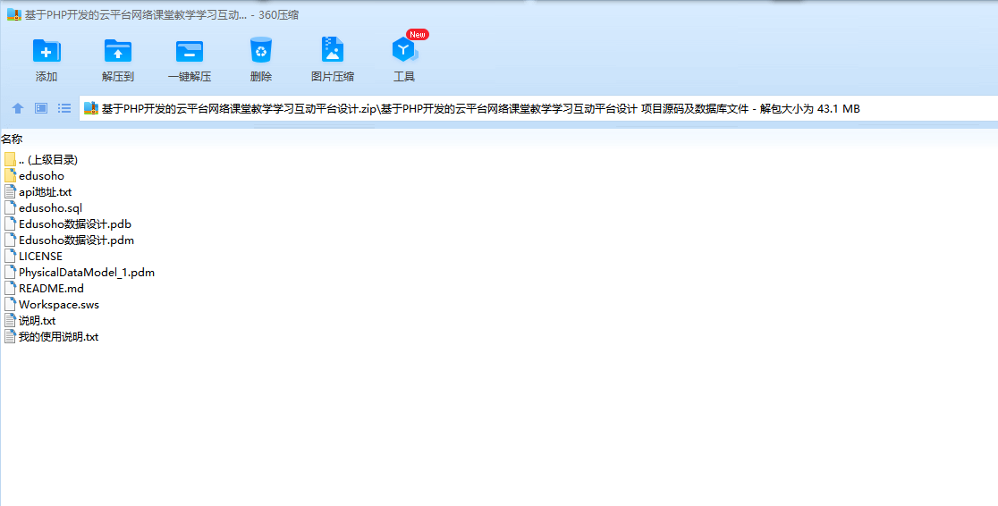998x506 pixels.
Task: Click the folder icon beside edusoho
Action: (x=10, y=175)
